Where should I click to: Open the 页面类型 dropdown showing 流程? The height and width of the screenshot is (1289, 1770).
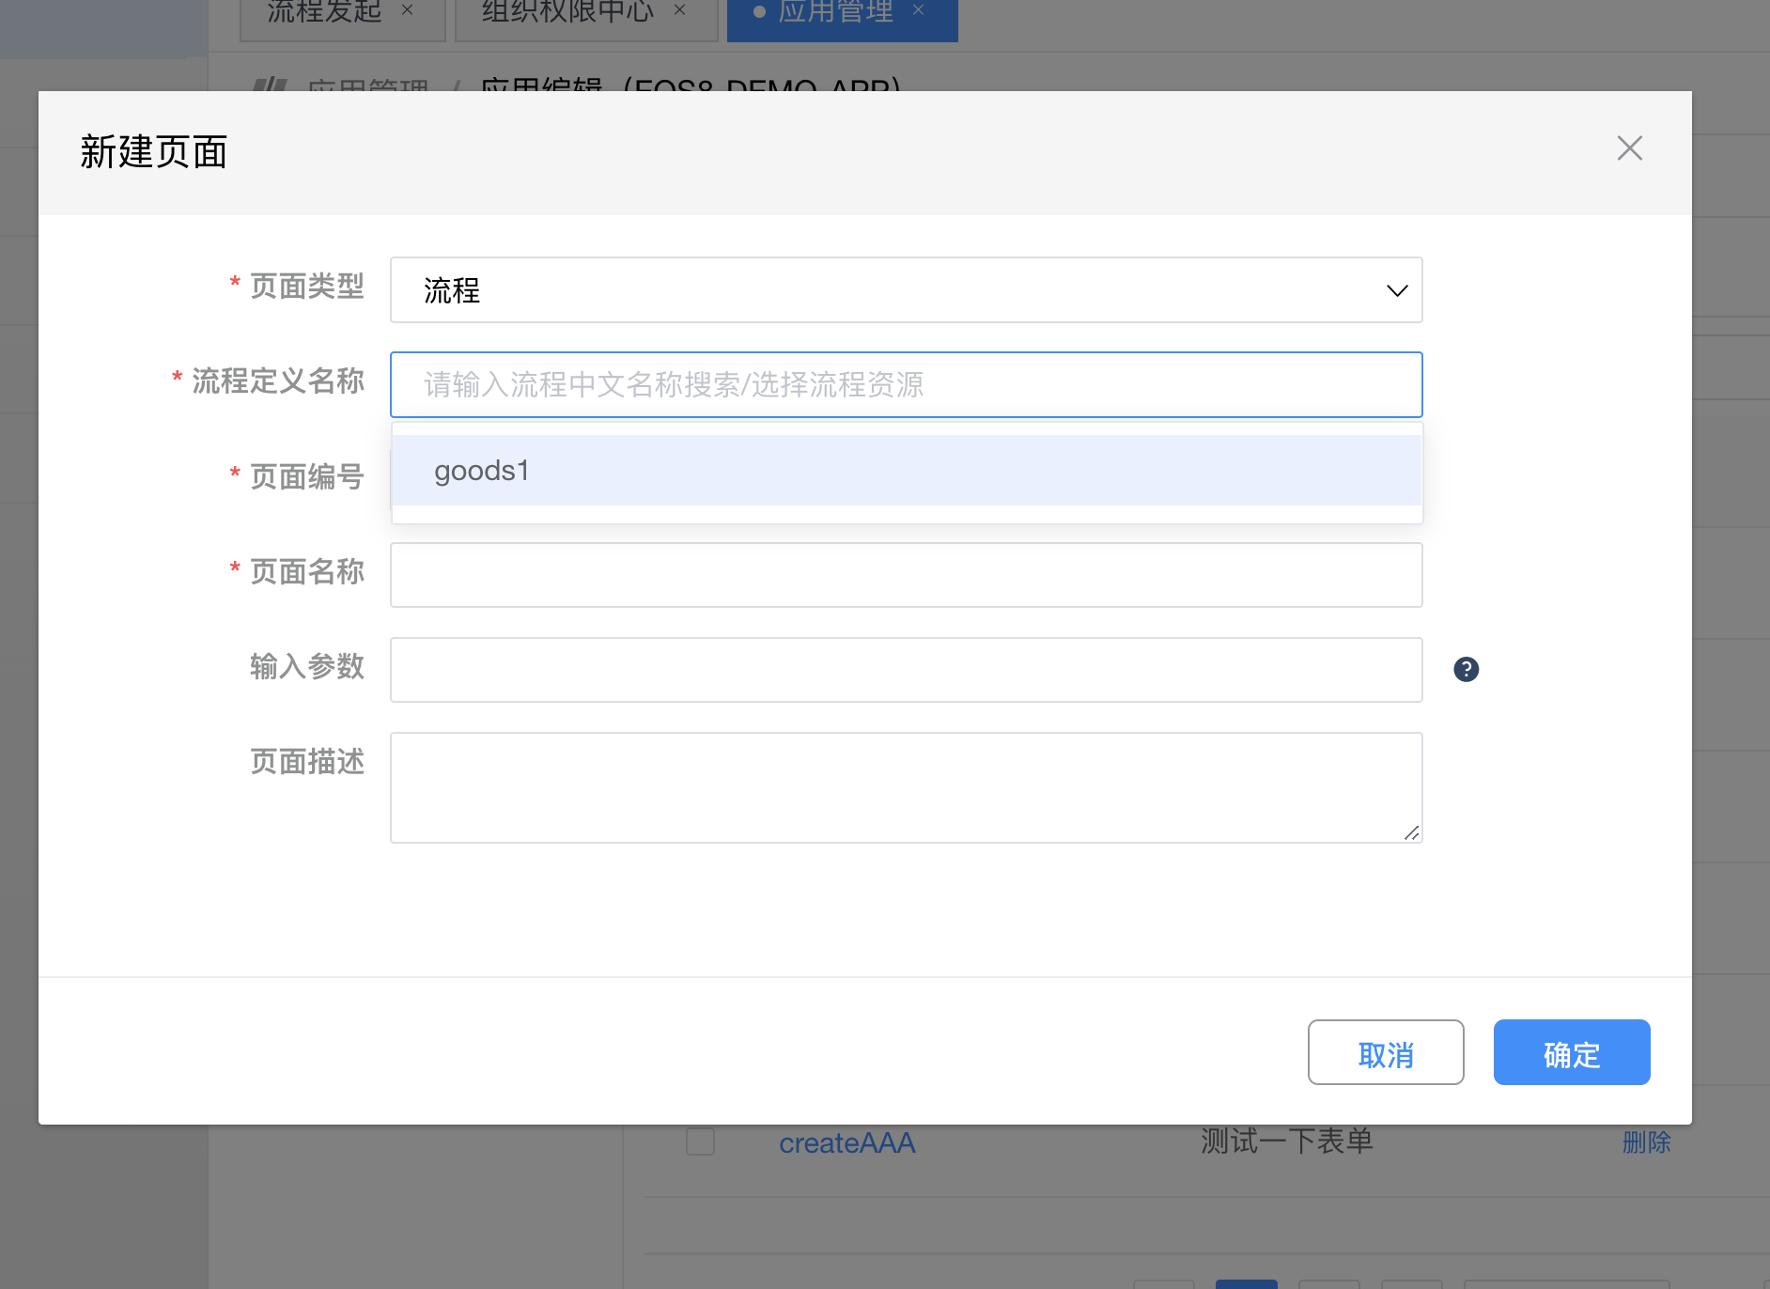point(906,290)
